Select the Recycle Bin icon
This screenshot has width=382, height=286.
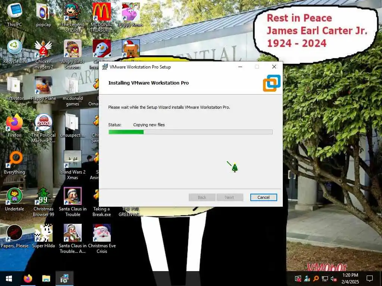[x=15, y=52]
